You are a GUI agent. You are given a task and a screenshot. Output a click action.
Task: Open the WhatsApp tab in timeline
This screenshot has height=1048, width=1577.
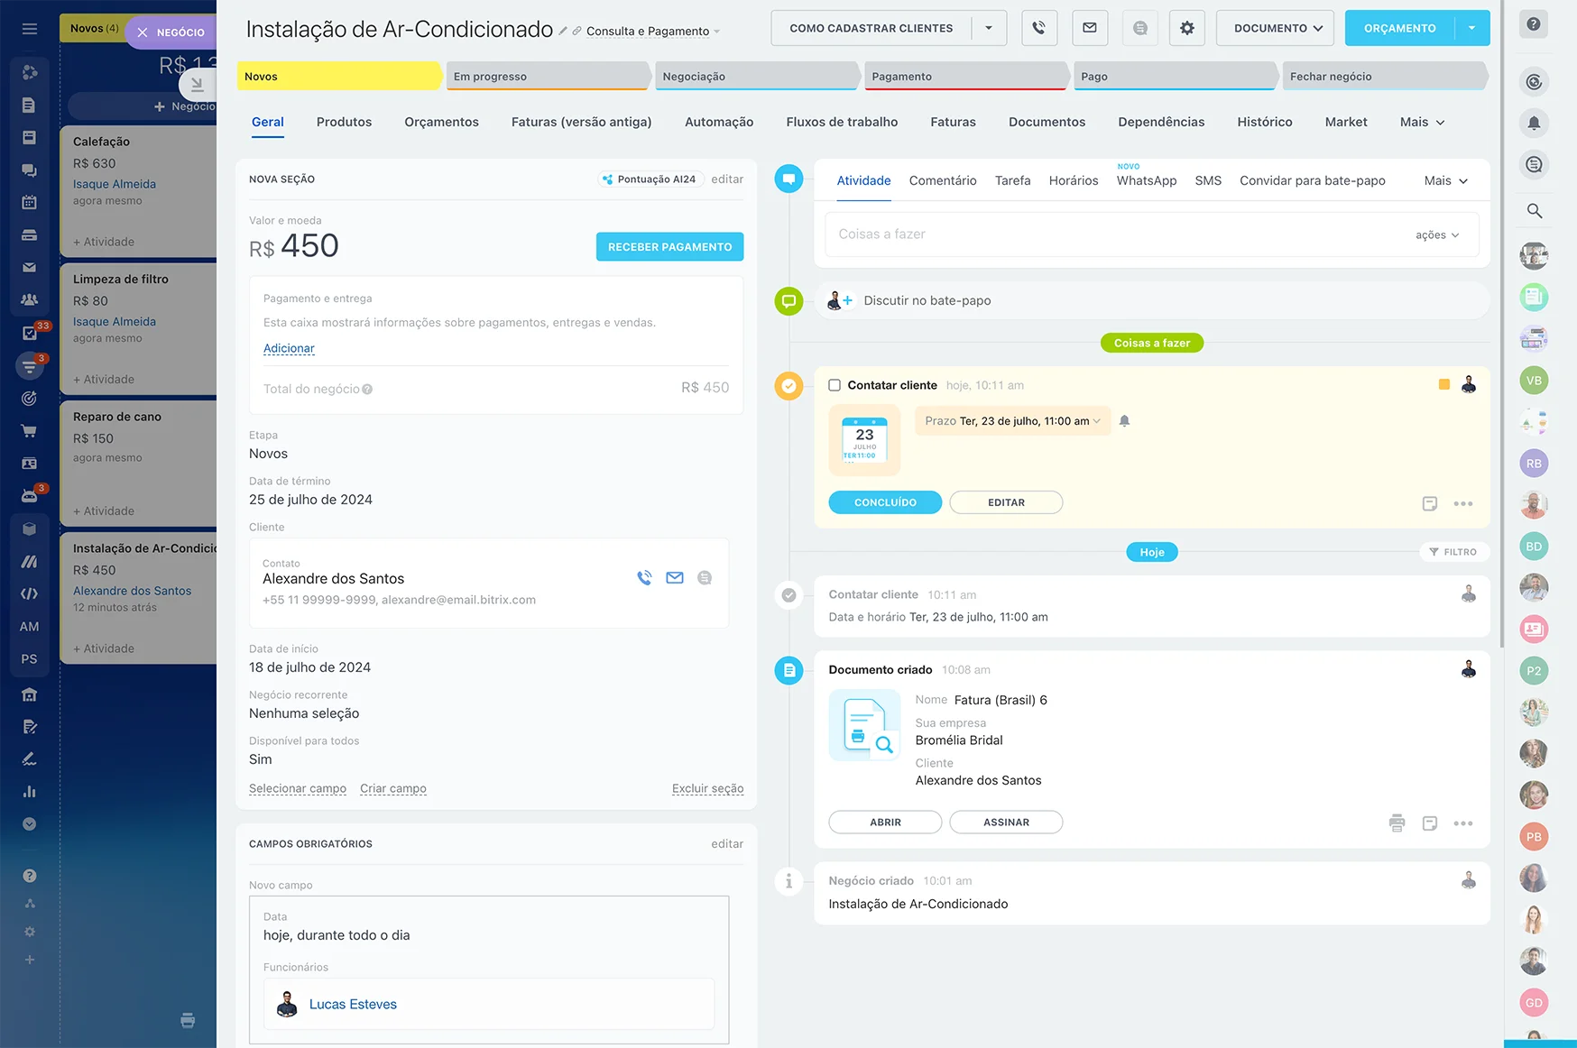1146,180
